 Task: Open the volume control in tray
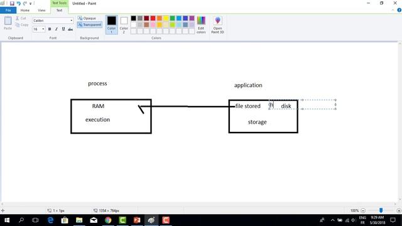coord(354,220)
